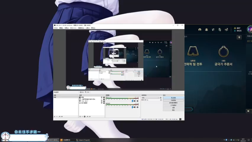Toggle visibility of second source row
The width and height of the screenshot is (252, 142).
point(101,99)
